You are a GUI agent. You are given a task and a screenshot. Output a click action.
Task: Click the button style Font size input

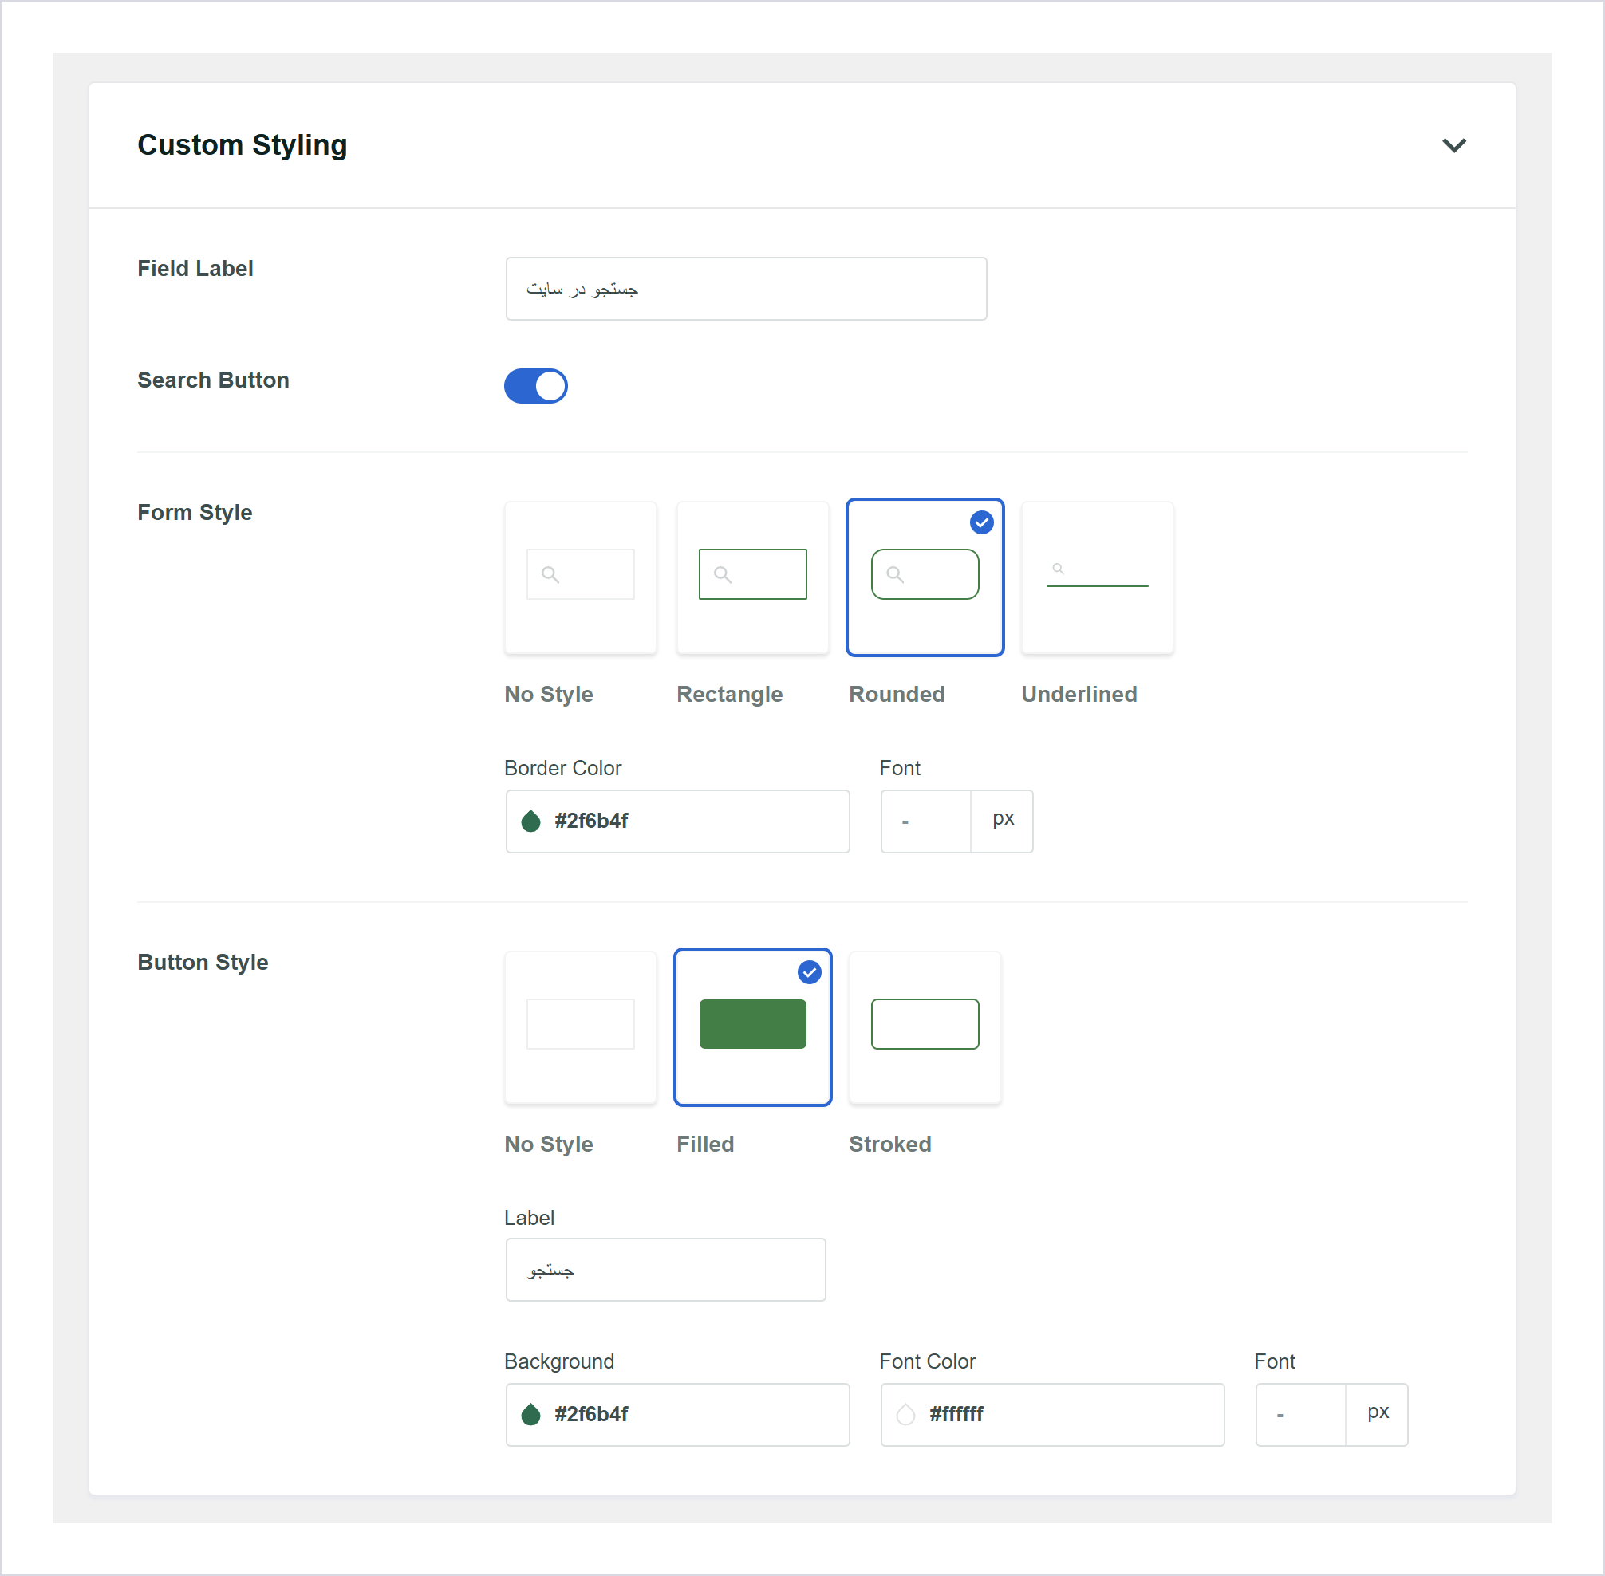tap(1300, 1415)
